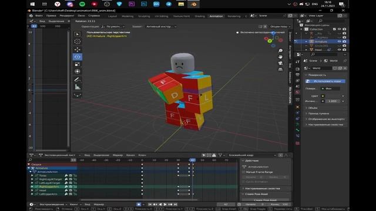Open the Render properties tab icon
Viewport: 376px width, 211px height.
tap(298, 69)
